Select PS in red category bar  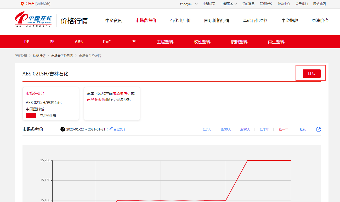pos(134,42)
